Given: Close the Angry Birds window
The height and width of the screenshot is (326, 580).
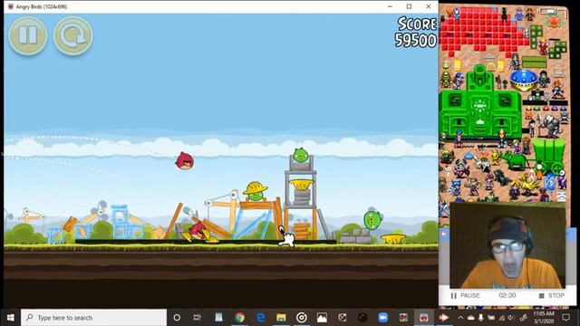Looking at the screenshot, I should tap(429, 6).
